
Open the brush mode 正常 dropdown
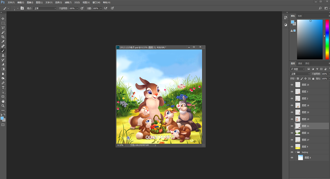point(45,8)
